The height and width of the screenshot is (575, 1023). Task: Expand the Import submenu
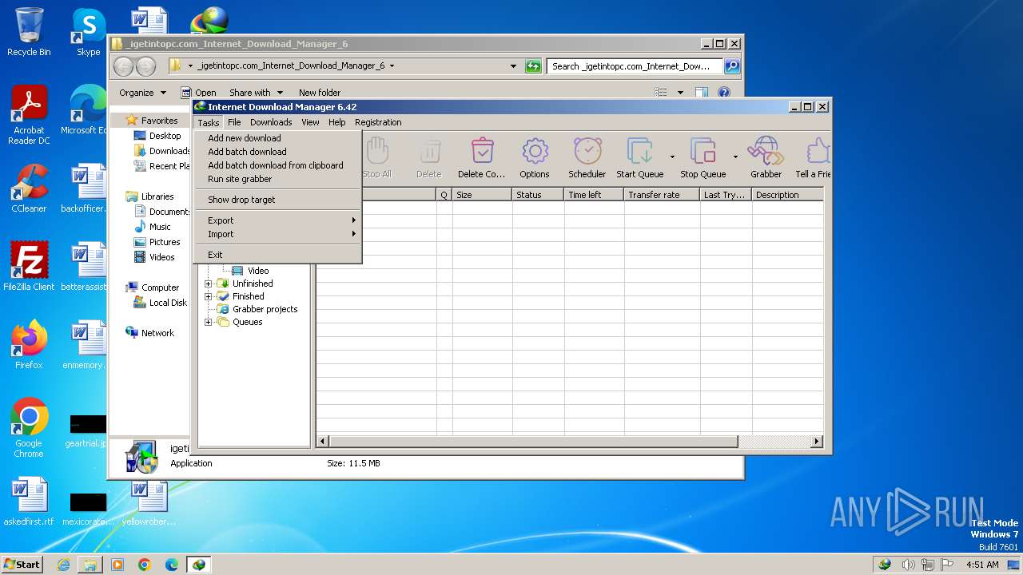(277, 234)
